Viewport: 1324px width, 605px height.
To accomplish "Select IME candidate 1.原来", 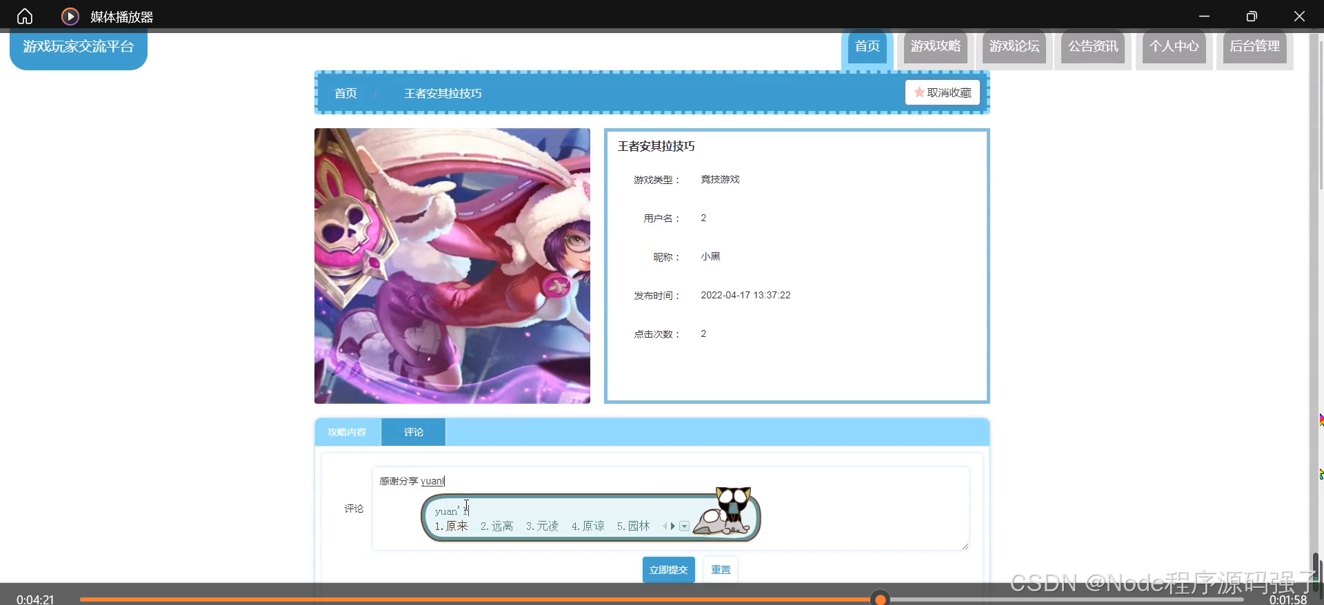I will 451,526.
